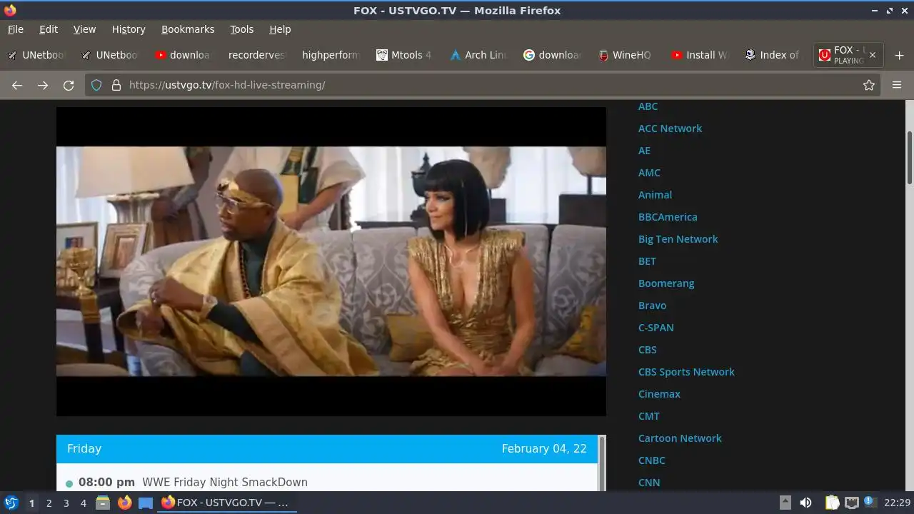This screenshot has height=514, width=914.
Task: Launch Firefox from taskbar launcher
Action: tap(124, 503)
